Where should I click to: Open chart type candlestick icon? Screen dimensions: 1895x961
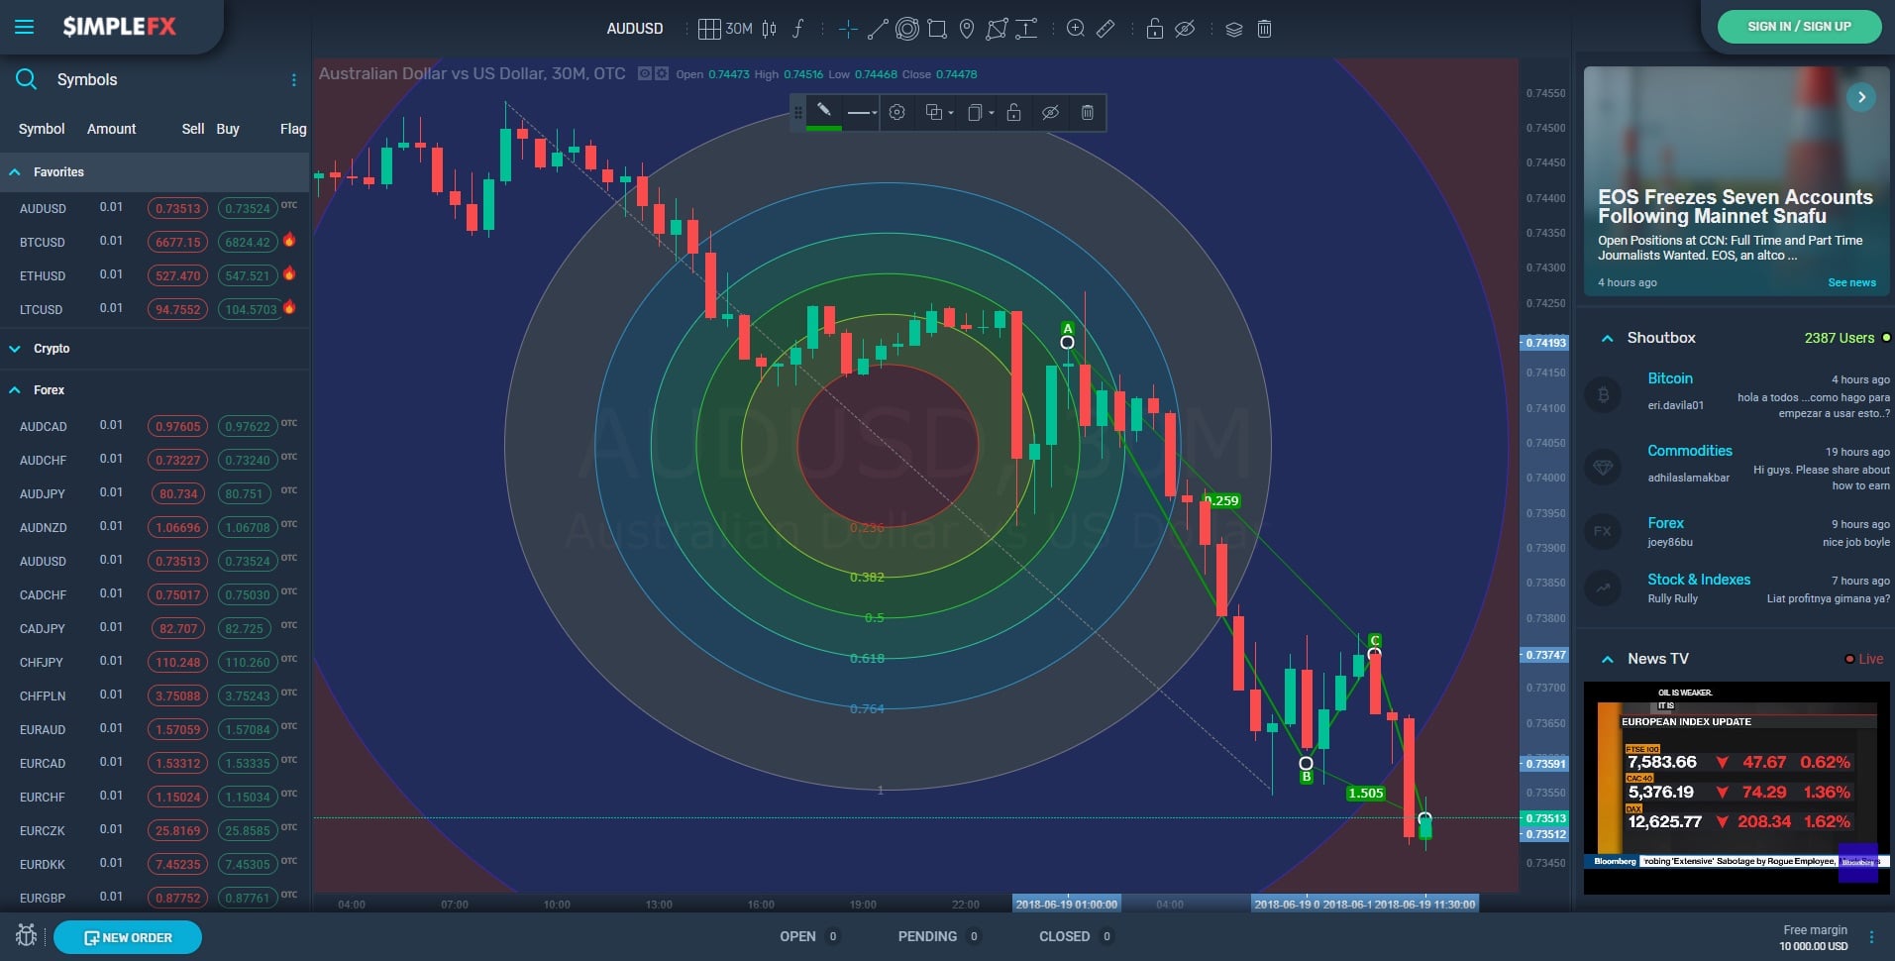click(x=770, y=29)
